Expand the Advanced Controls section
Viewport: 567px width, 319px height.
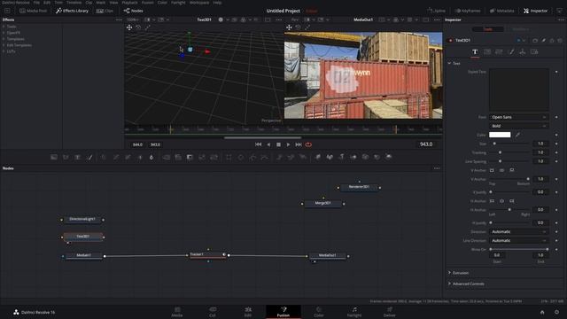[449, 284]
